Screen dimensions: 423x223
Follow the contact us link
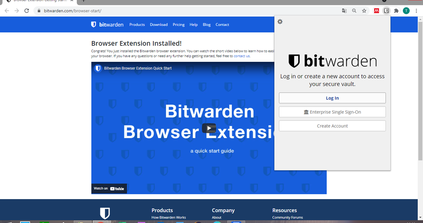(242, 56)
